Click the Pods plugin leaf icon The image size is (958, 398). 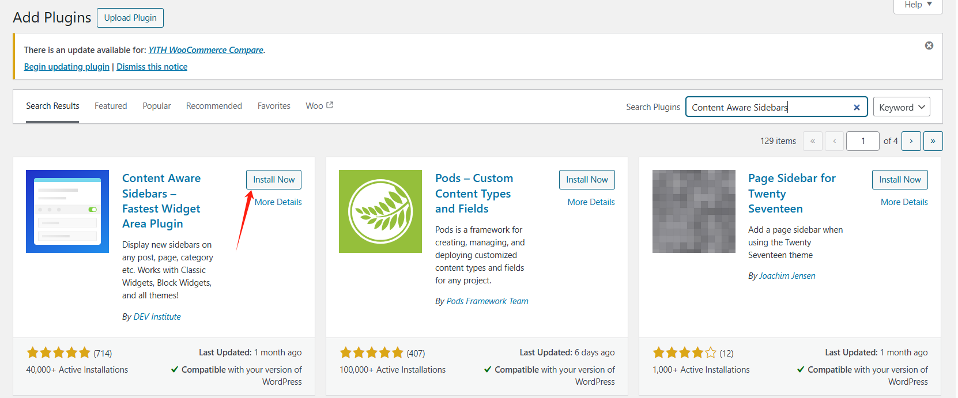(380, 211)
